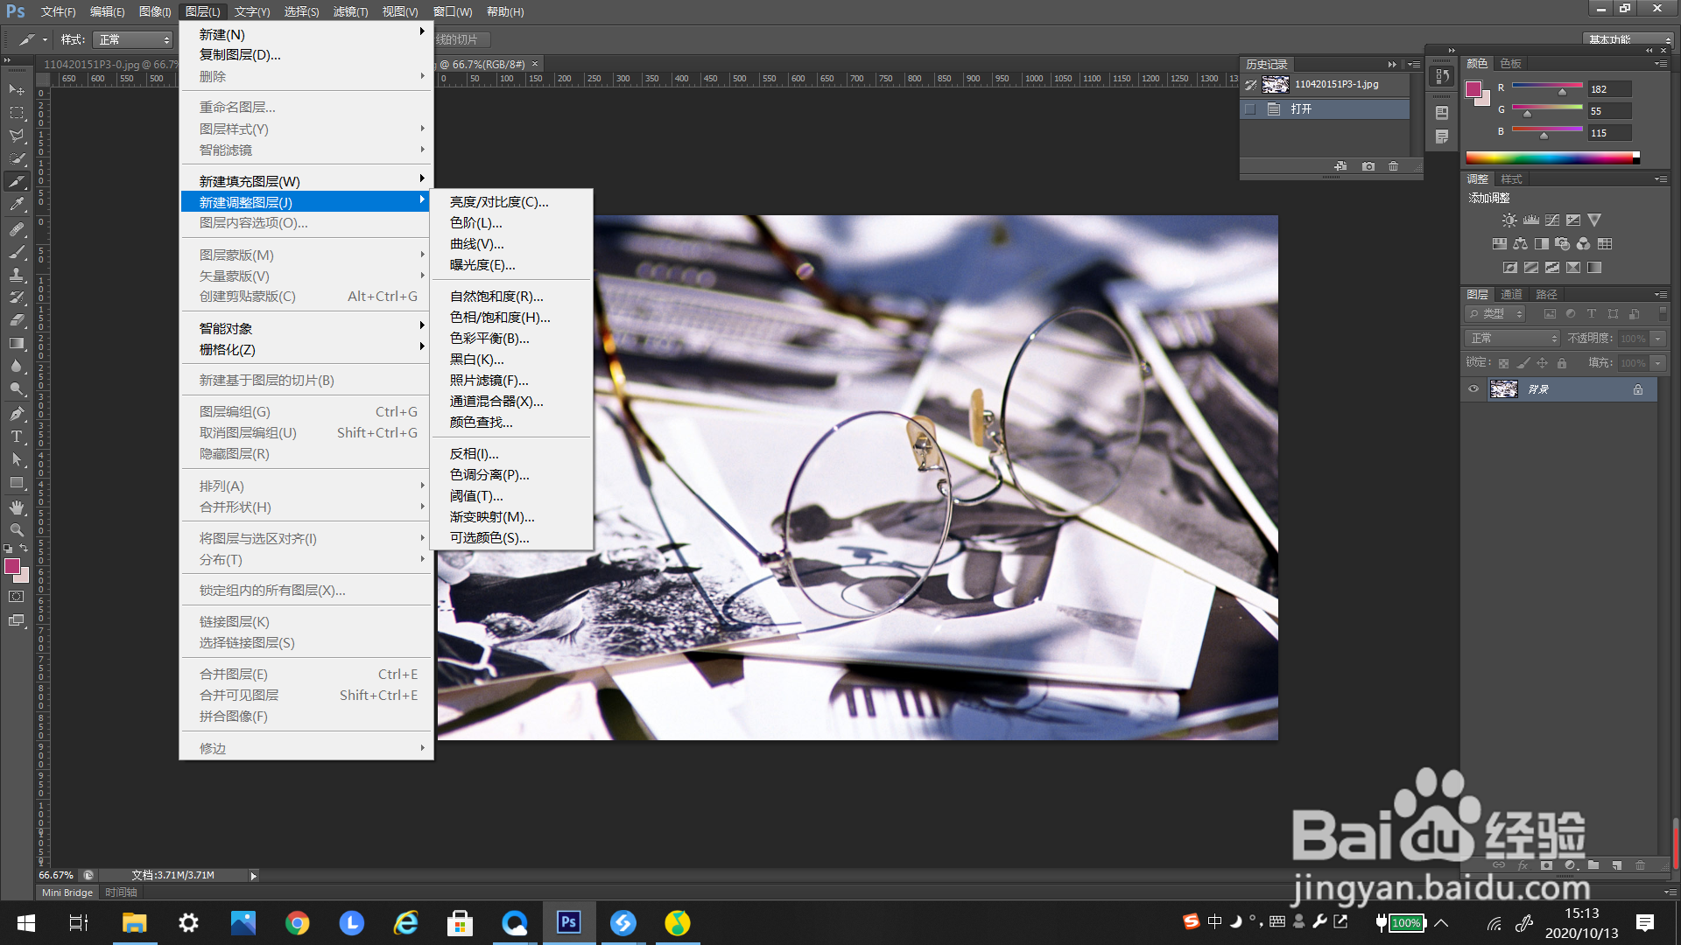Select the Clone Stamp tool
The height and width of the screenshot is (945, 1681).
pyautogui.click(x=17, y=275)
